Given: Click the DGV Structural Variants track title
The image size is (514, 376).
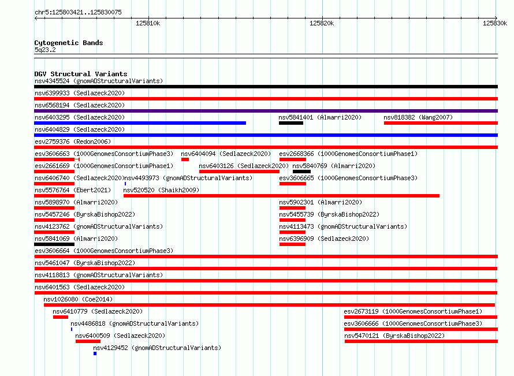Looking at the screenshot, I should [x=81, y=74].
